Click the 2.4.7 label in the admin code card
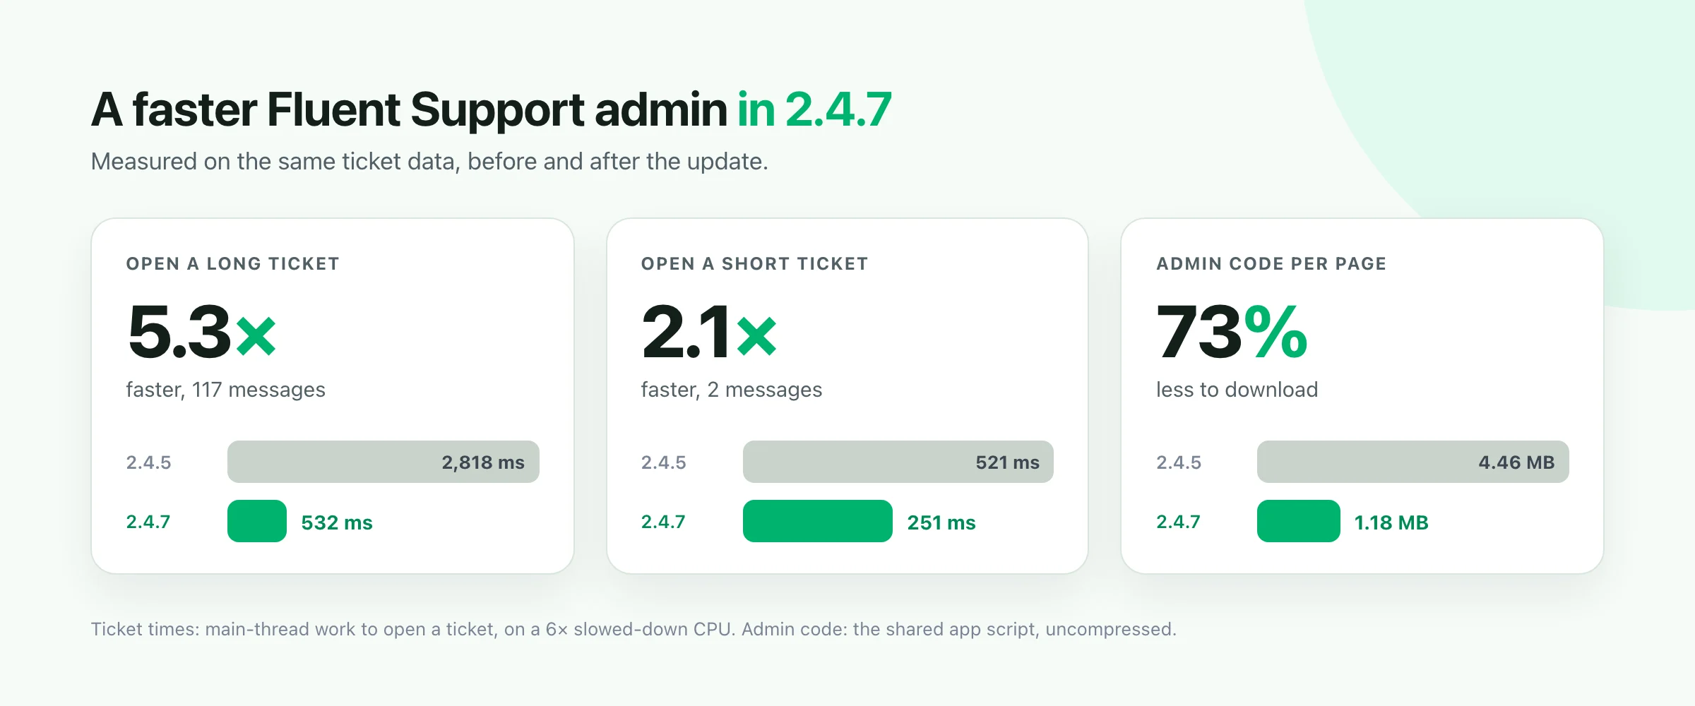Image resolution: width=1695 pixels, height=706 pixels. coord(1178,522)
